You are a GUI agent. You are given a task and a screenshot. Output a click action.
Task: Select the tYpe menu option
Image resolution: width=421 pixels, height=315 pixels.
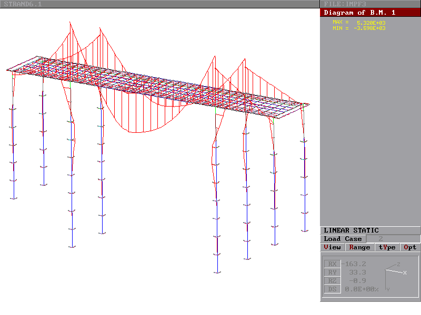(x=387, y=247)
